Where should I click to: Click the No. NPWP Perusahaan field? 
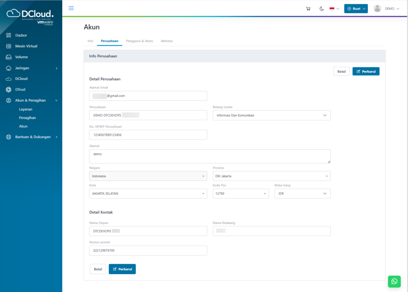148,135
